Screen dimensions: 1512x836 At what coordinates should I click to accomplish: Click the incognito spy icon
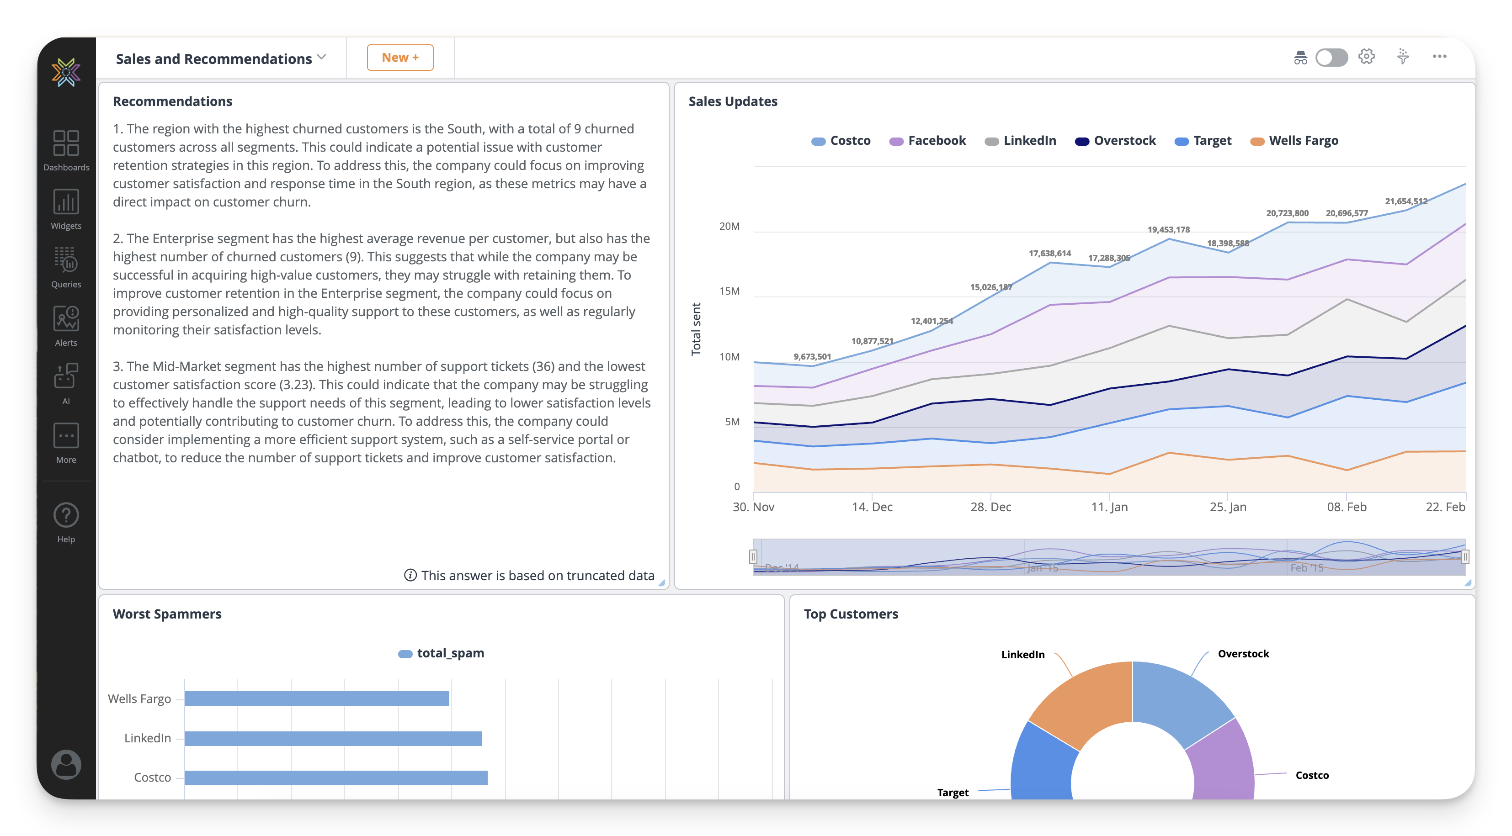point(1300,57)
